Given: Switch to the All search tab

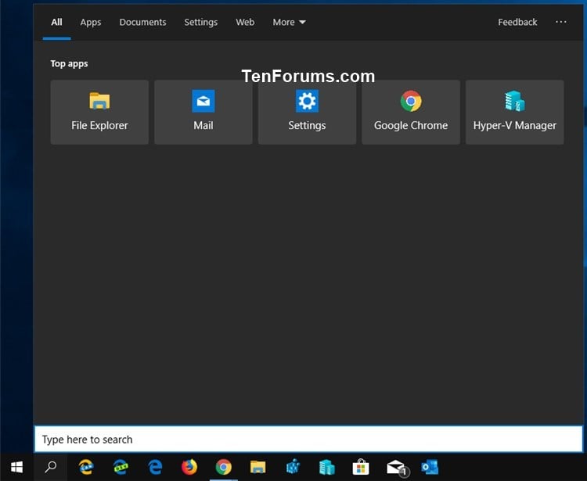Looking at the screenshot, I should click(56, 23).
